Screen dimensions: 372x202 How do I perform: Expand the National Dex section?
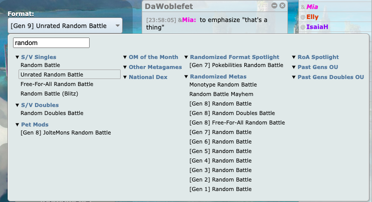(x=148, y=77)
